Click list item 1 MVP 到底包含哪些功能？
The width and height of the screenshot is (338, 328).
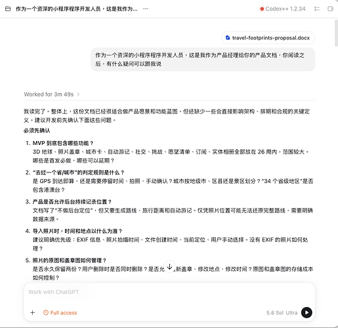[x=63, y=143]
